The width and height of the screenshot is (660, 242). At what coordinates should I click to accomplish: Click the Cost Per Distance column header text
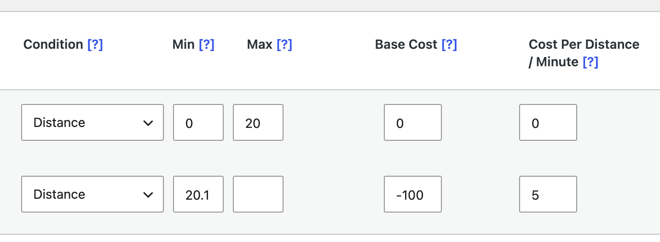coord(584,53)
